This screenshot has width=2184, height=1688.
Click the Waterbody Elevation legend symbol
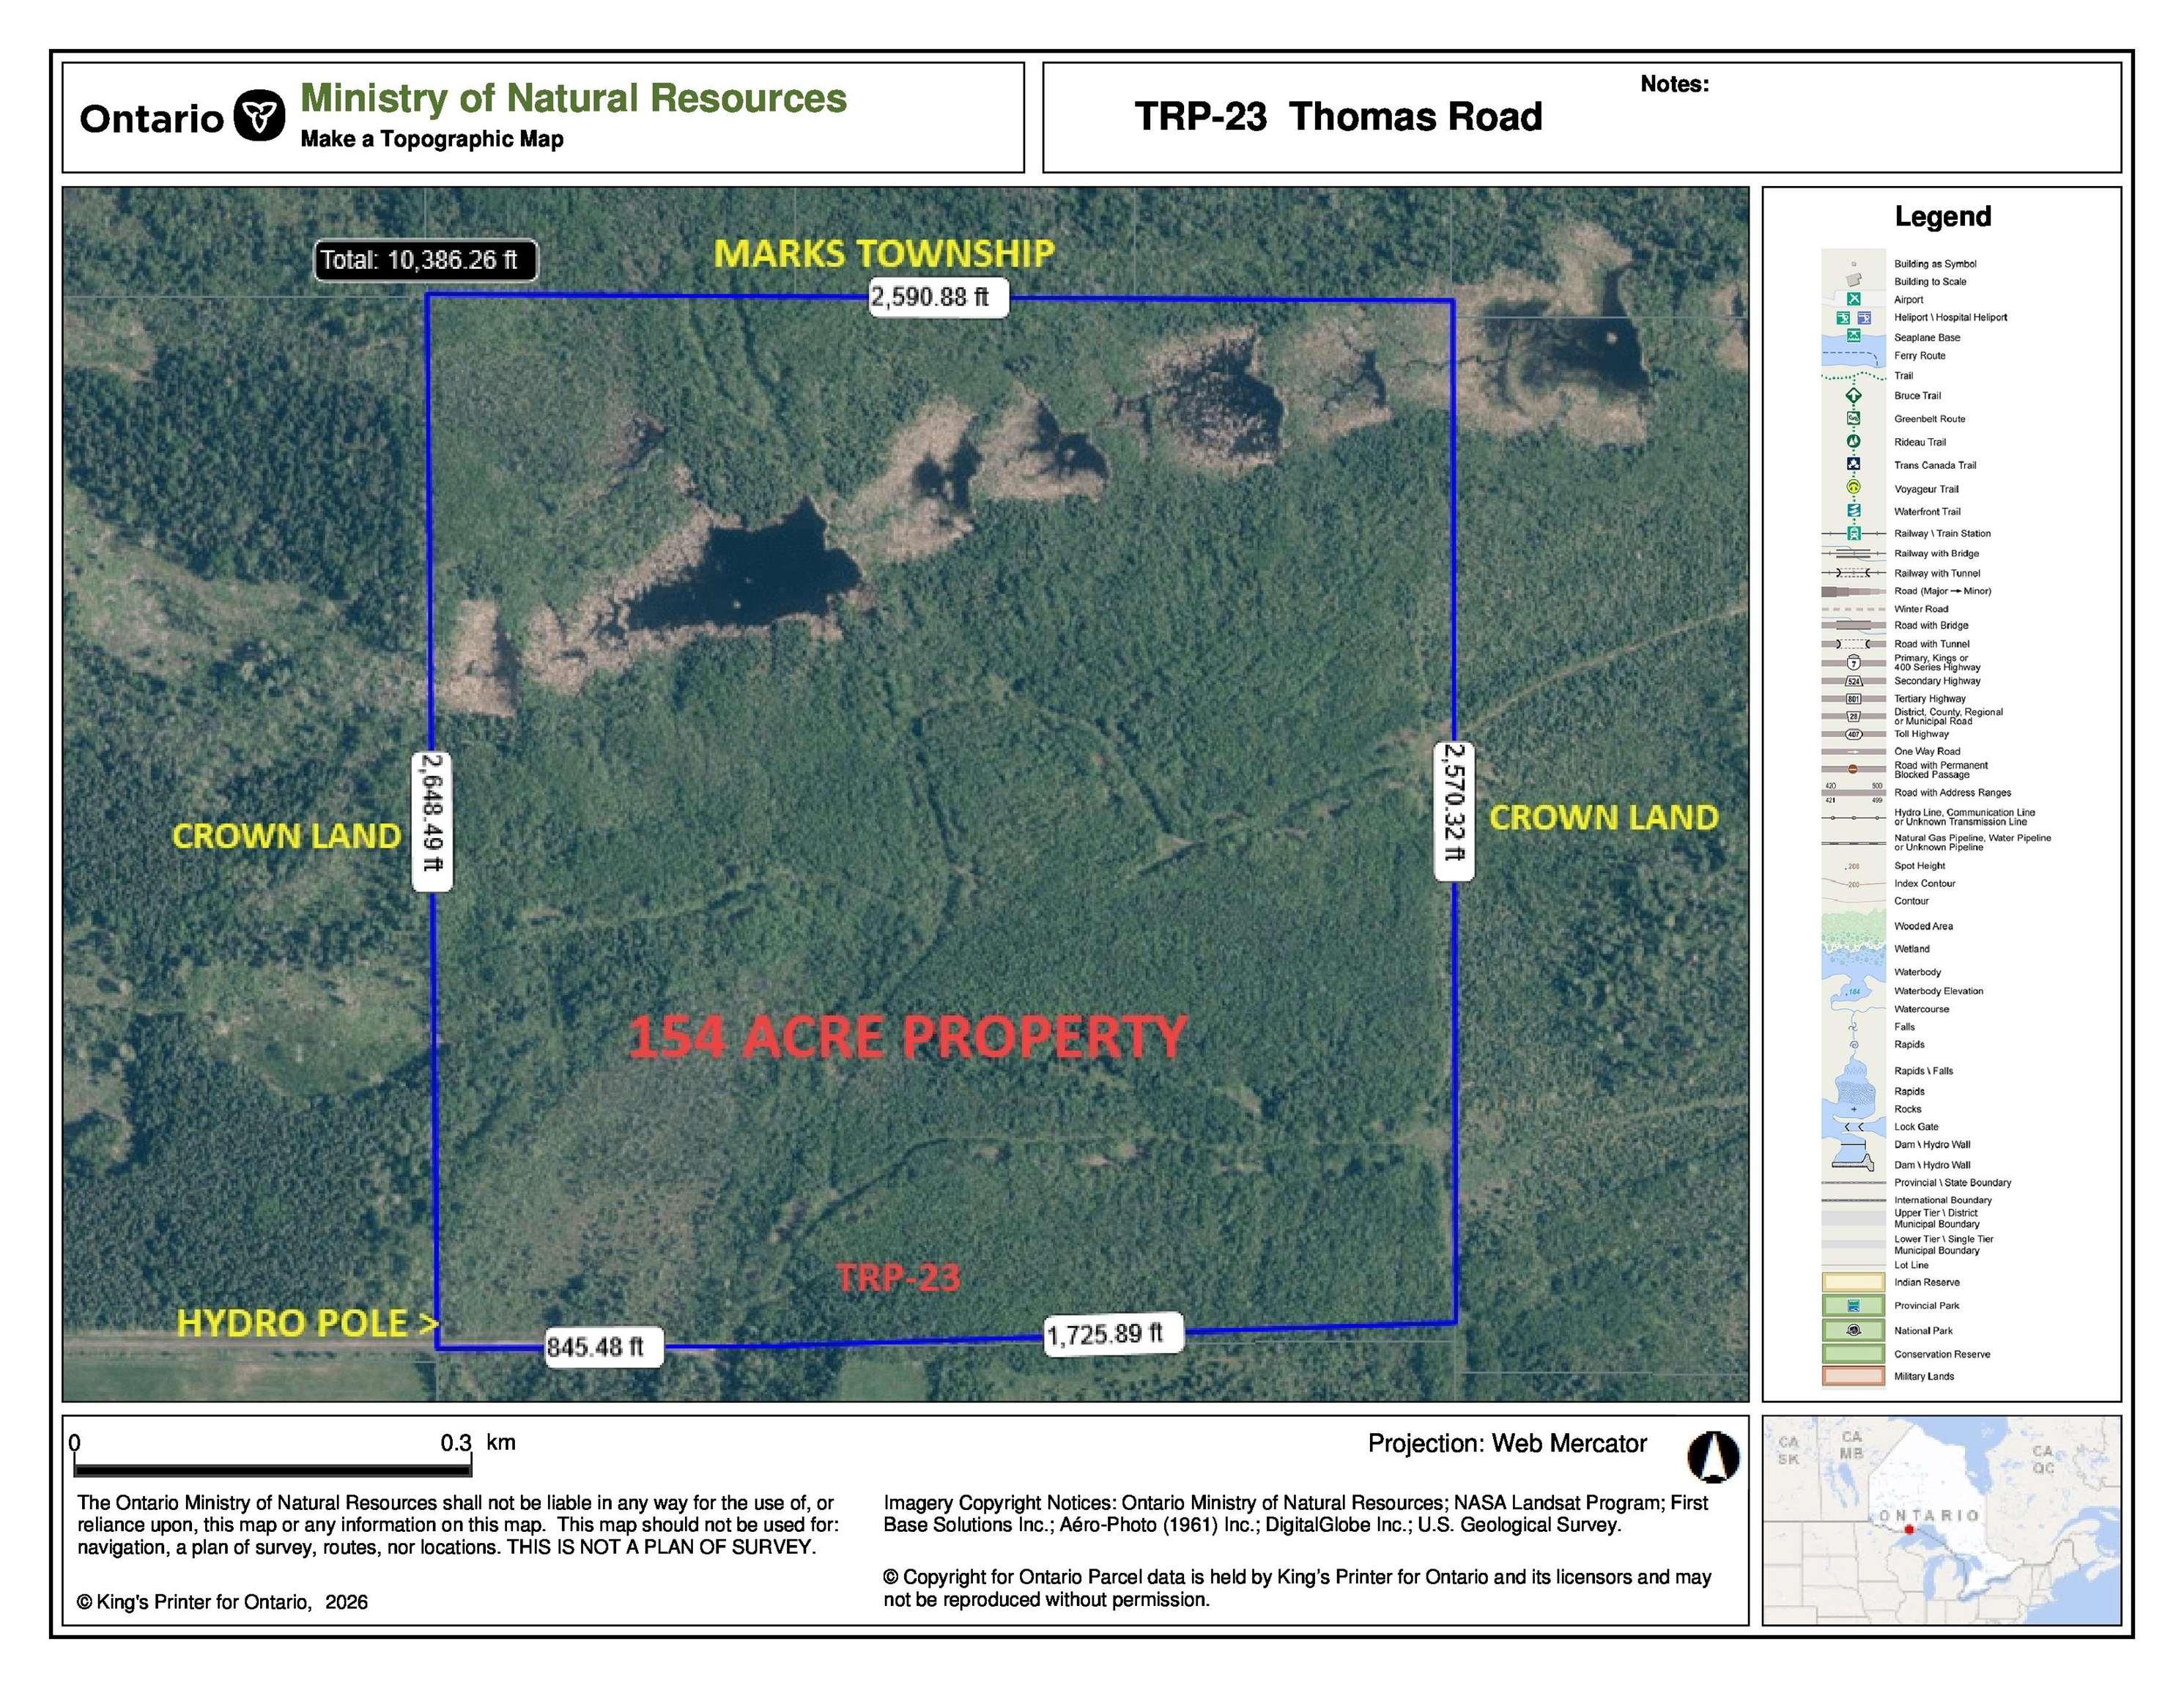(x=1853, y=991)
